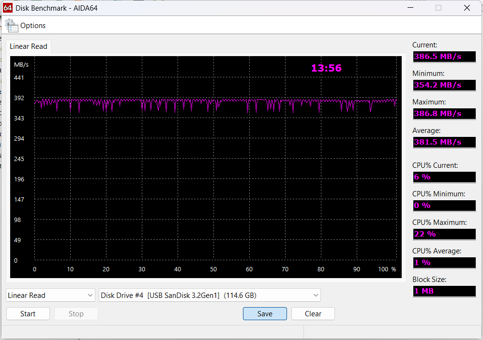Click the Current speed value 386.5 MB/s
The width and height of the screenshot is (483, 340).
(444, 57)
